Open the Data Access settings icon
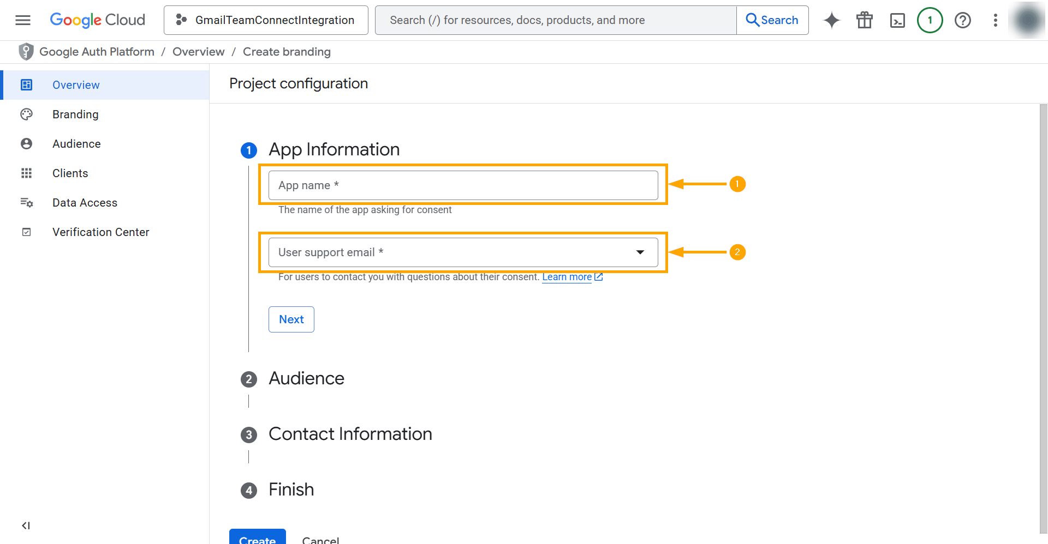Screen dimensions: 1048x544 (x=27, y=202)
